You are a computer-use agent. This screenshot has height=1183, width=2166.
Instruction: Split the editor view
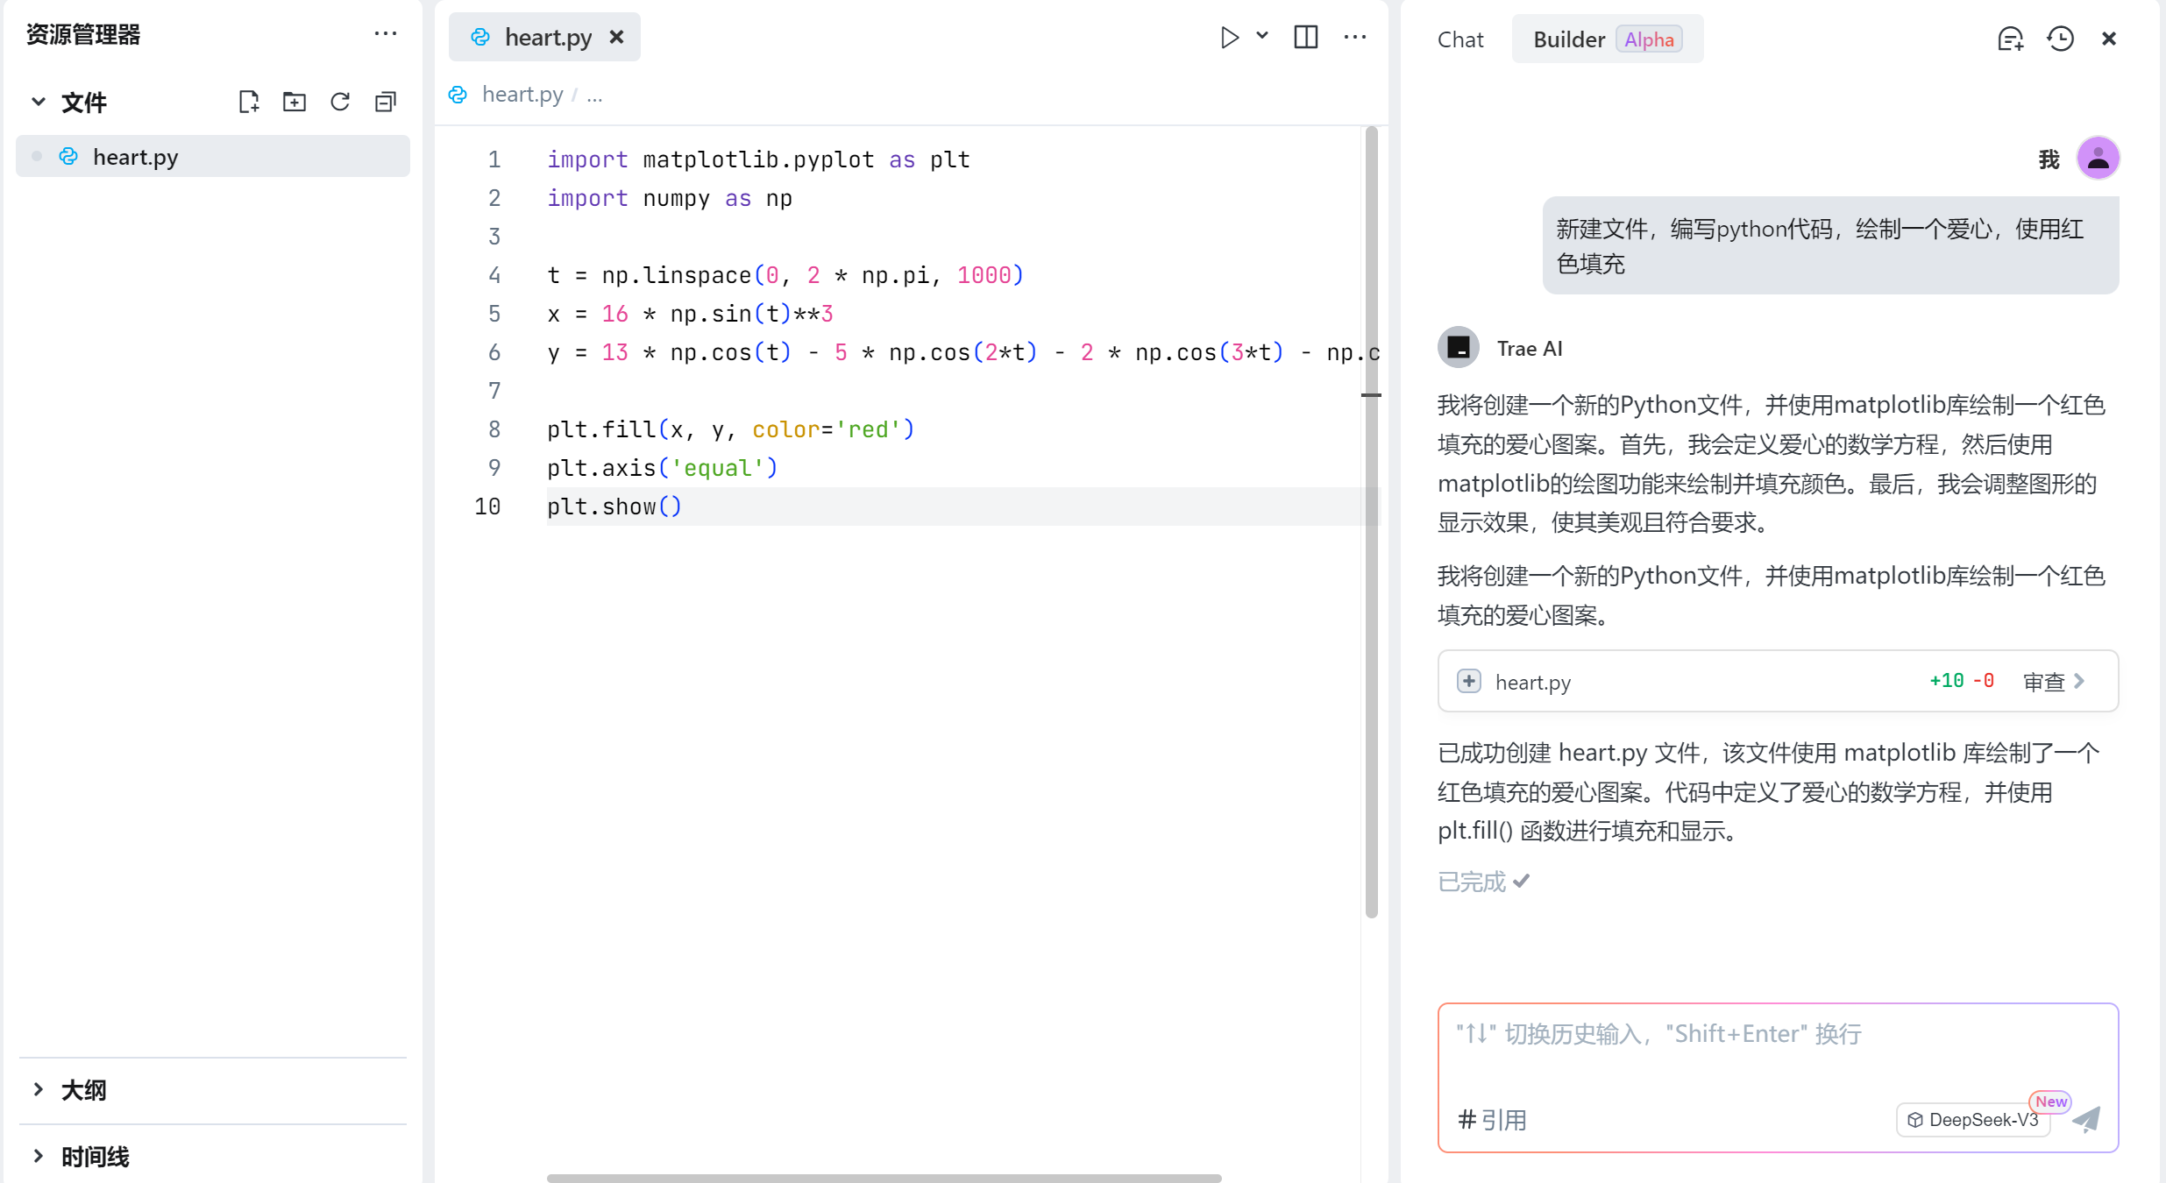click(x=1305, y=37)
